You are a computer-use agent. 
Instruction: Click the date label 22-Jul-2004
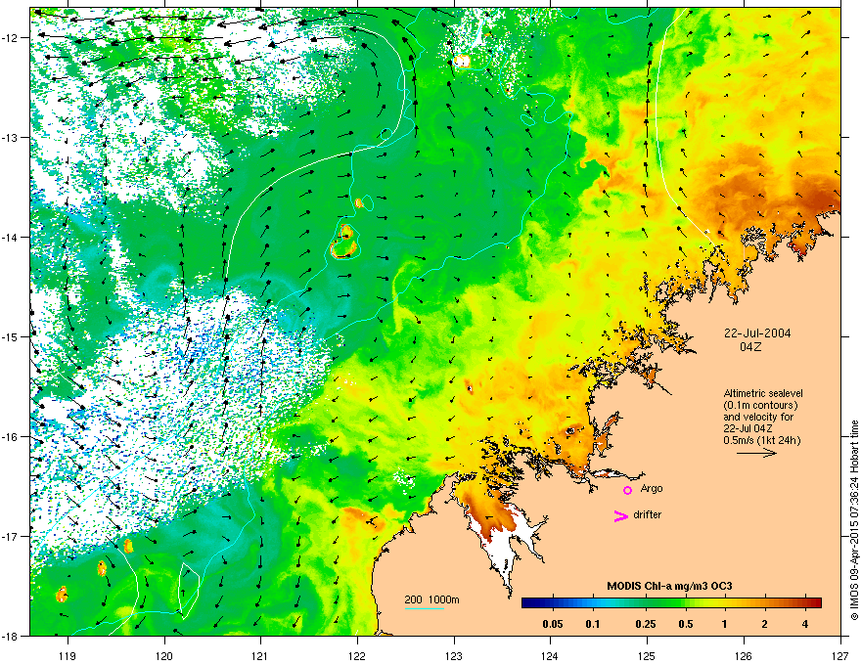757,333
